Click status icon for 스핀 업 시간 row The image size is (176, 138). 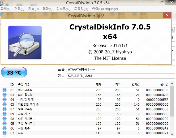tap(5, 95)
